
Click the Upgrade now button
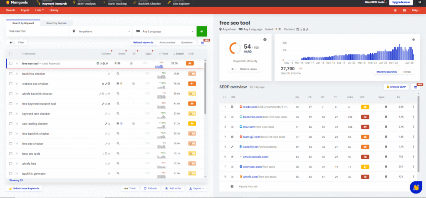[401, 2]
